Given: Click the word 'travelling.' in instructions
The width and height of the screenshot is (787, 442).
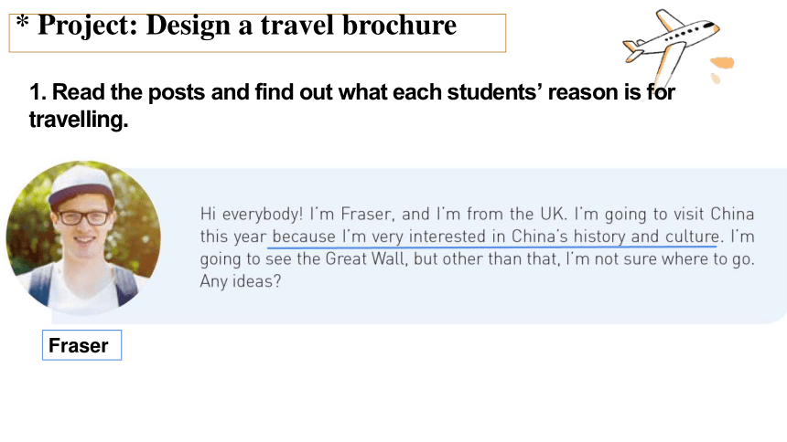Looking at the screenshot, I should 79,120.
